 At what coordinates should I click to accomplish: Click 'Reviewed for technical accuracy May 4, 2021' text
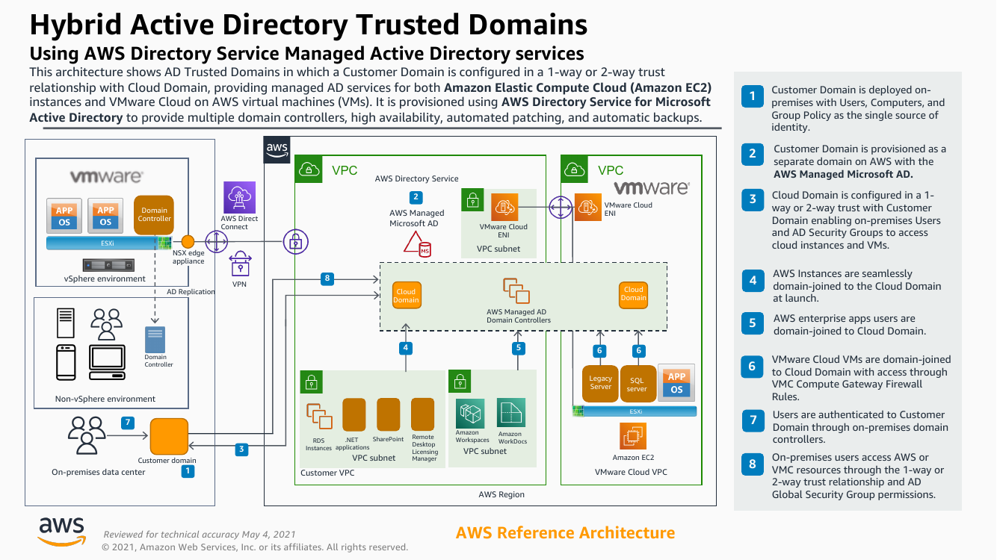[200, 535]
